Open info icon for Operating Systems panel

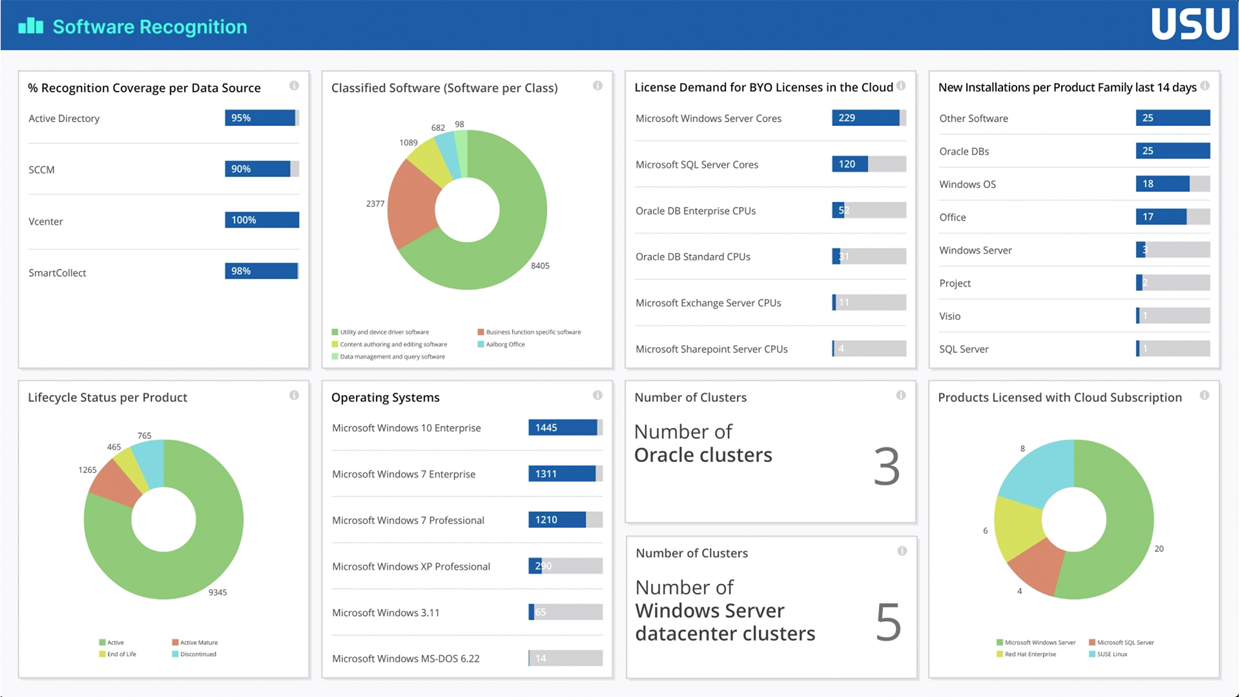point(597,395)
